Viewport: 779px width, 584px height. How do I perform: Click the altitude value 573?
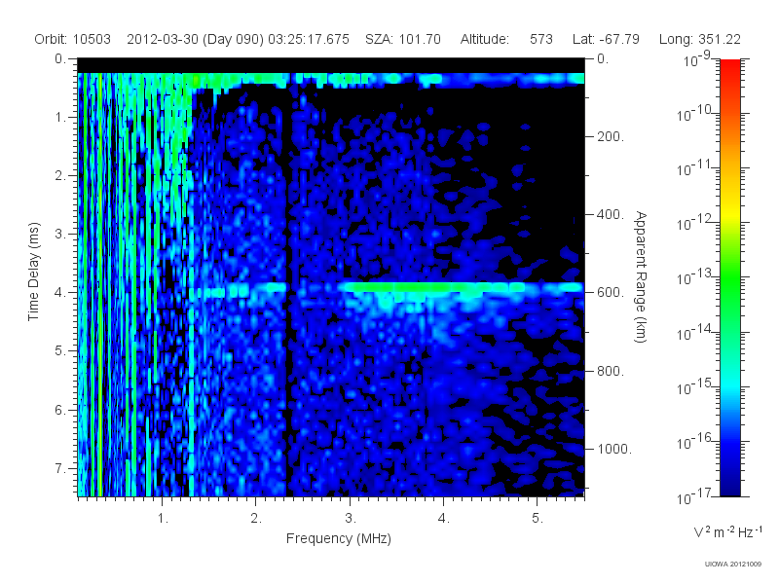click(541, 39)
